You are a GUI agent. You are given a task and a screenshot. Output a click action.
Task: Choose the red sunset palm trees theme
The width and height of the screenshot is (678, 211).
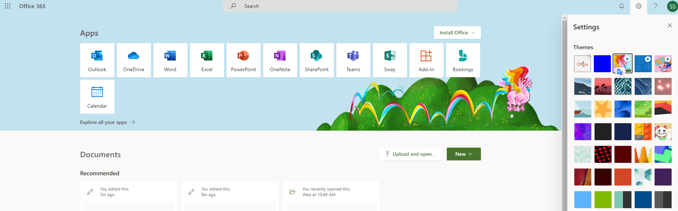[x=603, y=86]
